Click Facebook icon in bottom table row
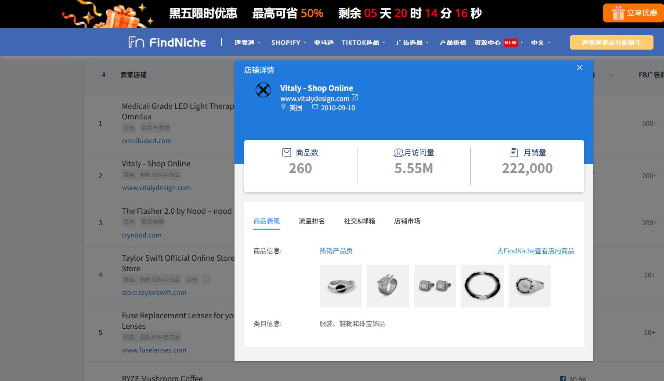 click(x=563, y=378)
